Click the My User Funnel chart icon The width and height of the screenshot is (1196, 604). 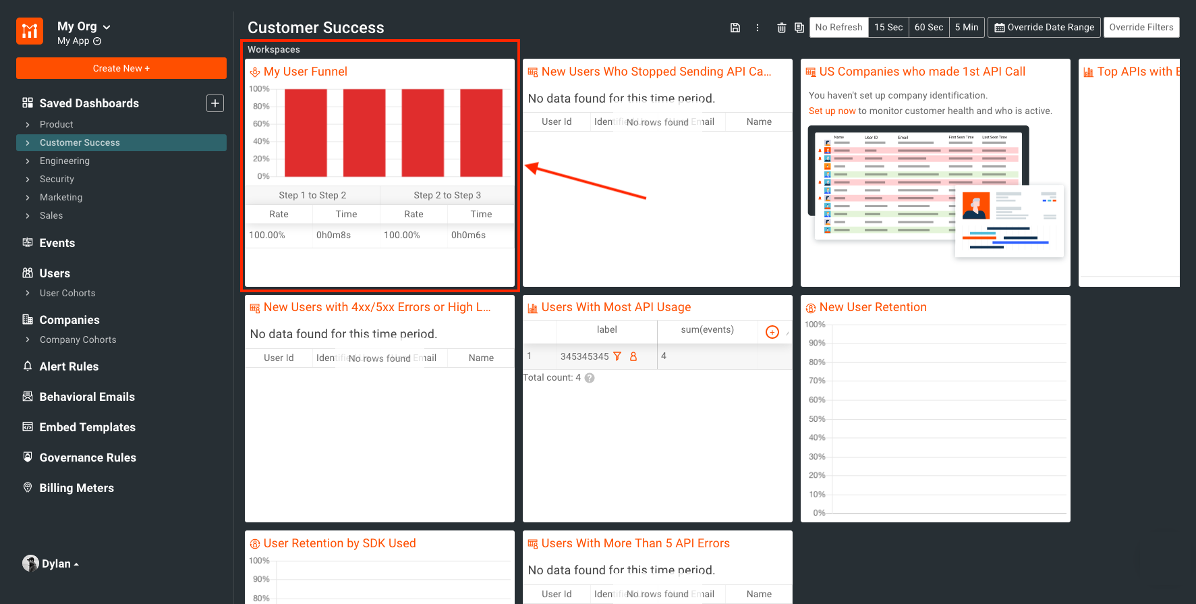(255, 72)
